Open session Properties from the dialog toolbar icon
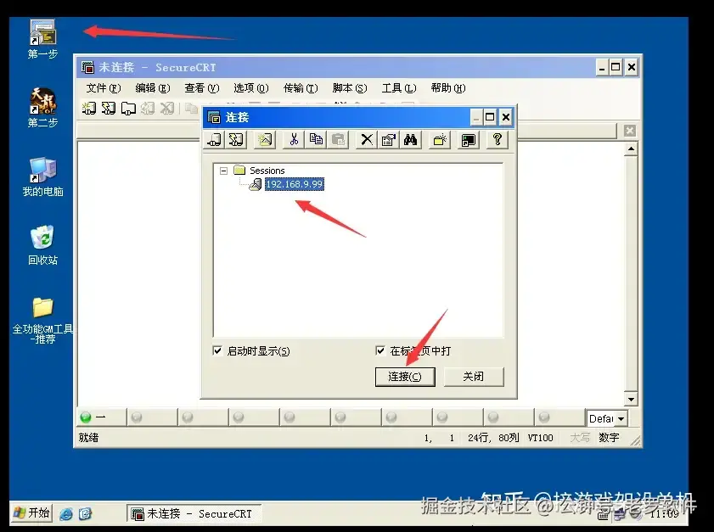The height and width of the screenshot is (532, 714). pyautogui.click(x=389, y=139)
